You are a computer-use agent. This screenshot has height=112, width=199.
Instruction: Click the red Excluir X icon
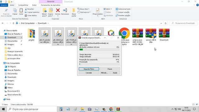point(58,10)
